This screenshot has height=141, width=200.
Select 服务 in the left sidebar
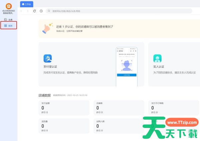click(9, 25)
